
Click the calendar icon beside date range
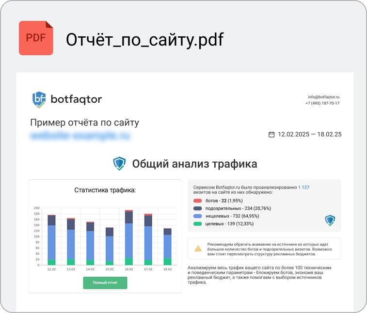click(271, 134)
